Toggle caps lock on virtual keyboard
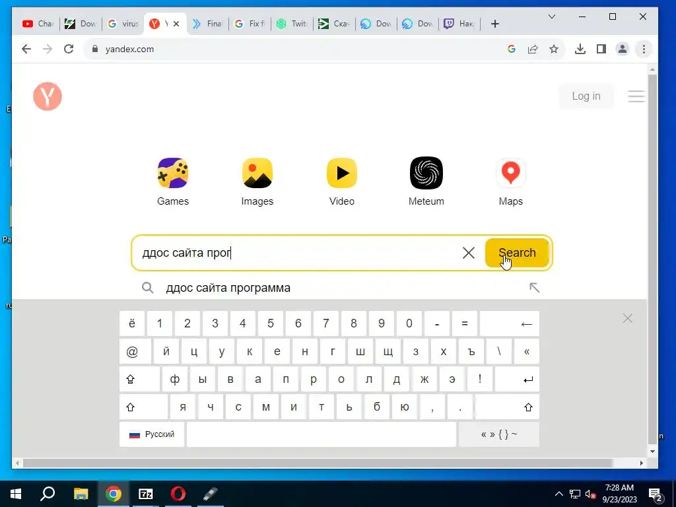676x507 pixels. (x=139, y=380)
